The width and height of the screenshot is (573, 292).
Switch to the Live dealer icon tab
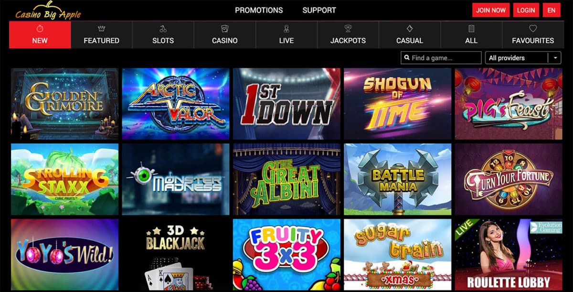(x=286, y=35)
